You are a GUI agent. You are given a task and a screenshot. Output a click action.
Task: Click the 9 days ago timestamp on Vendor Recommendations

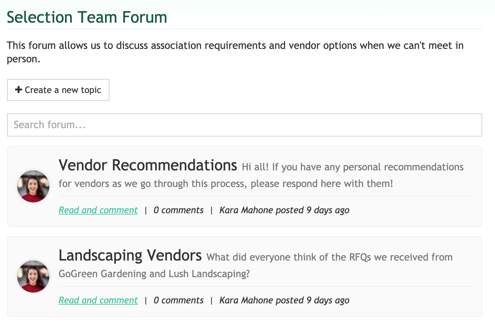(328, 210)
